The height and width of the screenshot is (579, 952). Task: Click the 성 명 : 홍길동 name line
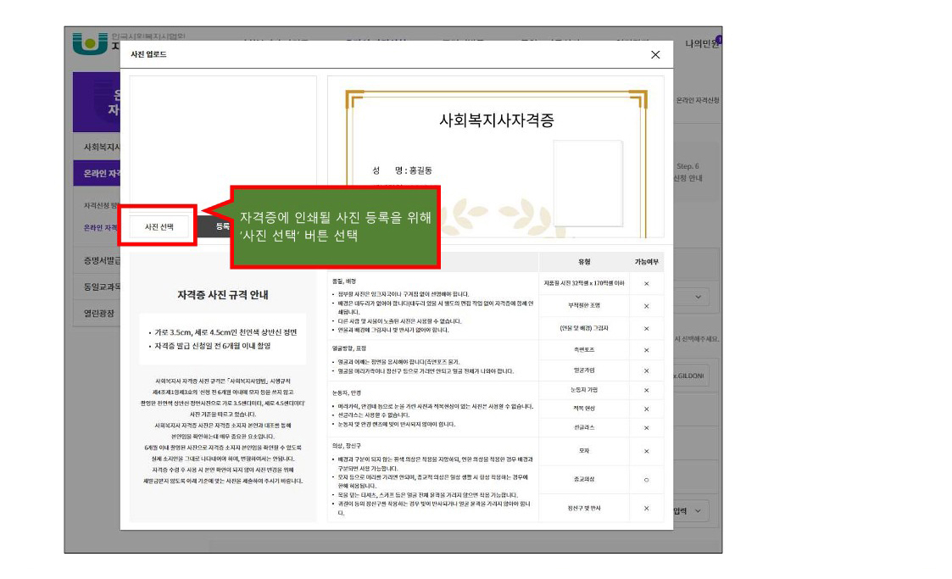pos(403,170)
